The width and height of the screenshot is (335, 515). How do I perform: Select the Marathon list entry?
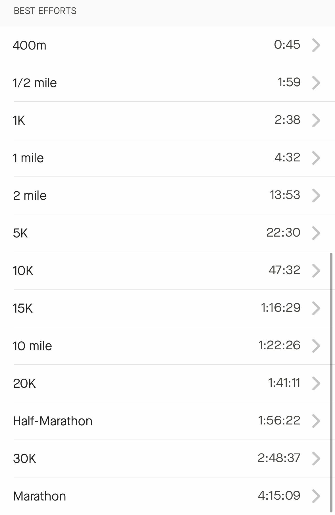[x=167, y=496]
